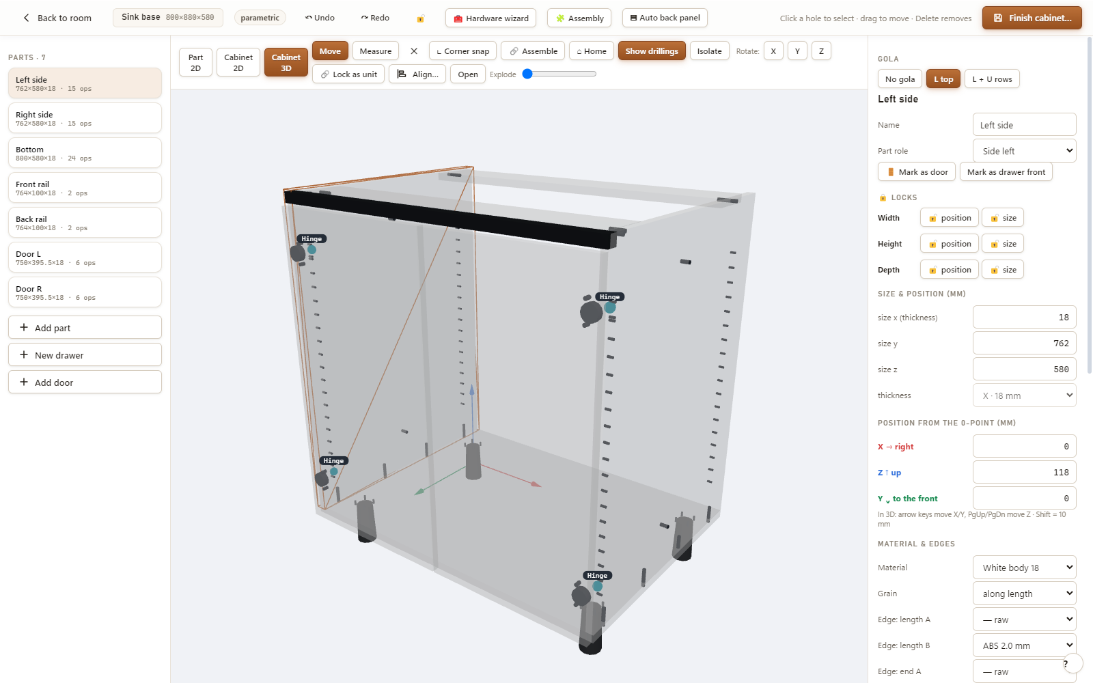Toggle Width position lock
Viewport: 1093px width, 683px height.
pos(950,217)
